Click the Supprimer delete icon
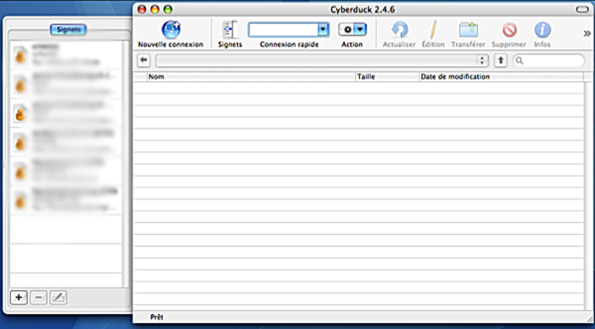The height and width of the screenshot is (329, 595). point(509,30)
